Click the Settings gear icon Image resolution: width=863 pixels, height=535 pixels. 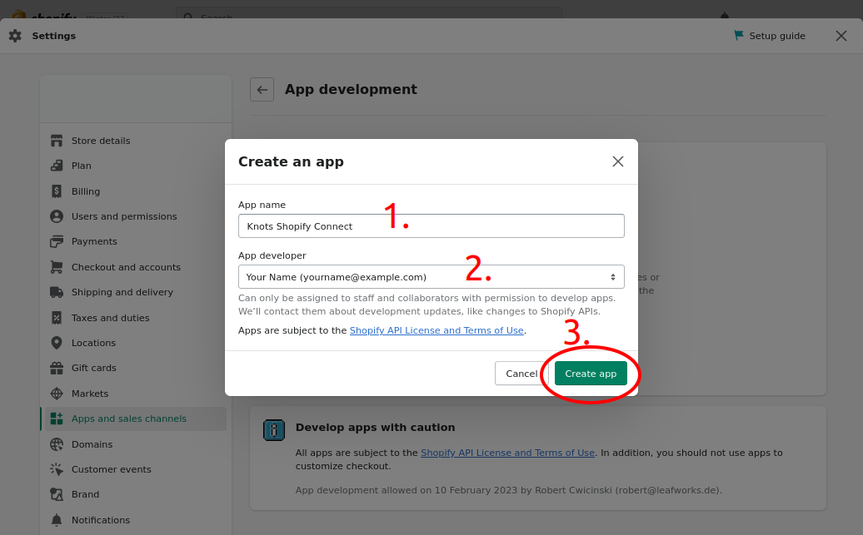coord(15,36)
